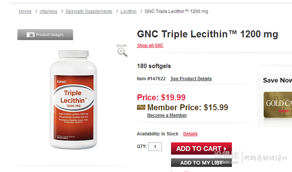Click the Triple Lecithin bottle image
This screenshot has height=172, width=292.
73,99
